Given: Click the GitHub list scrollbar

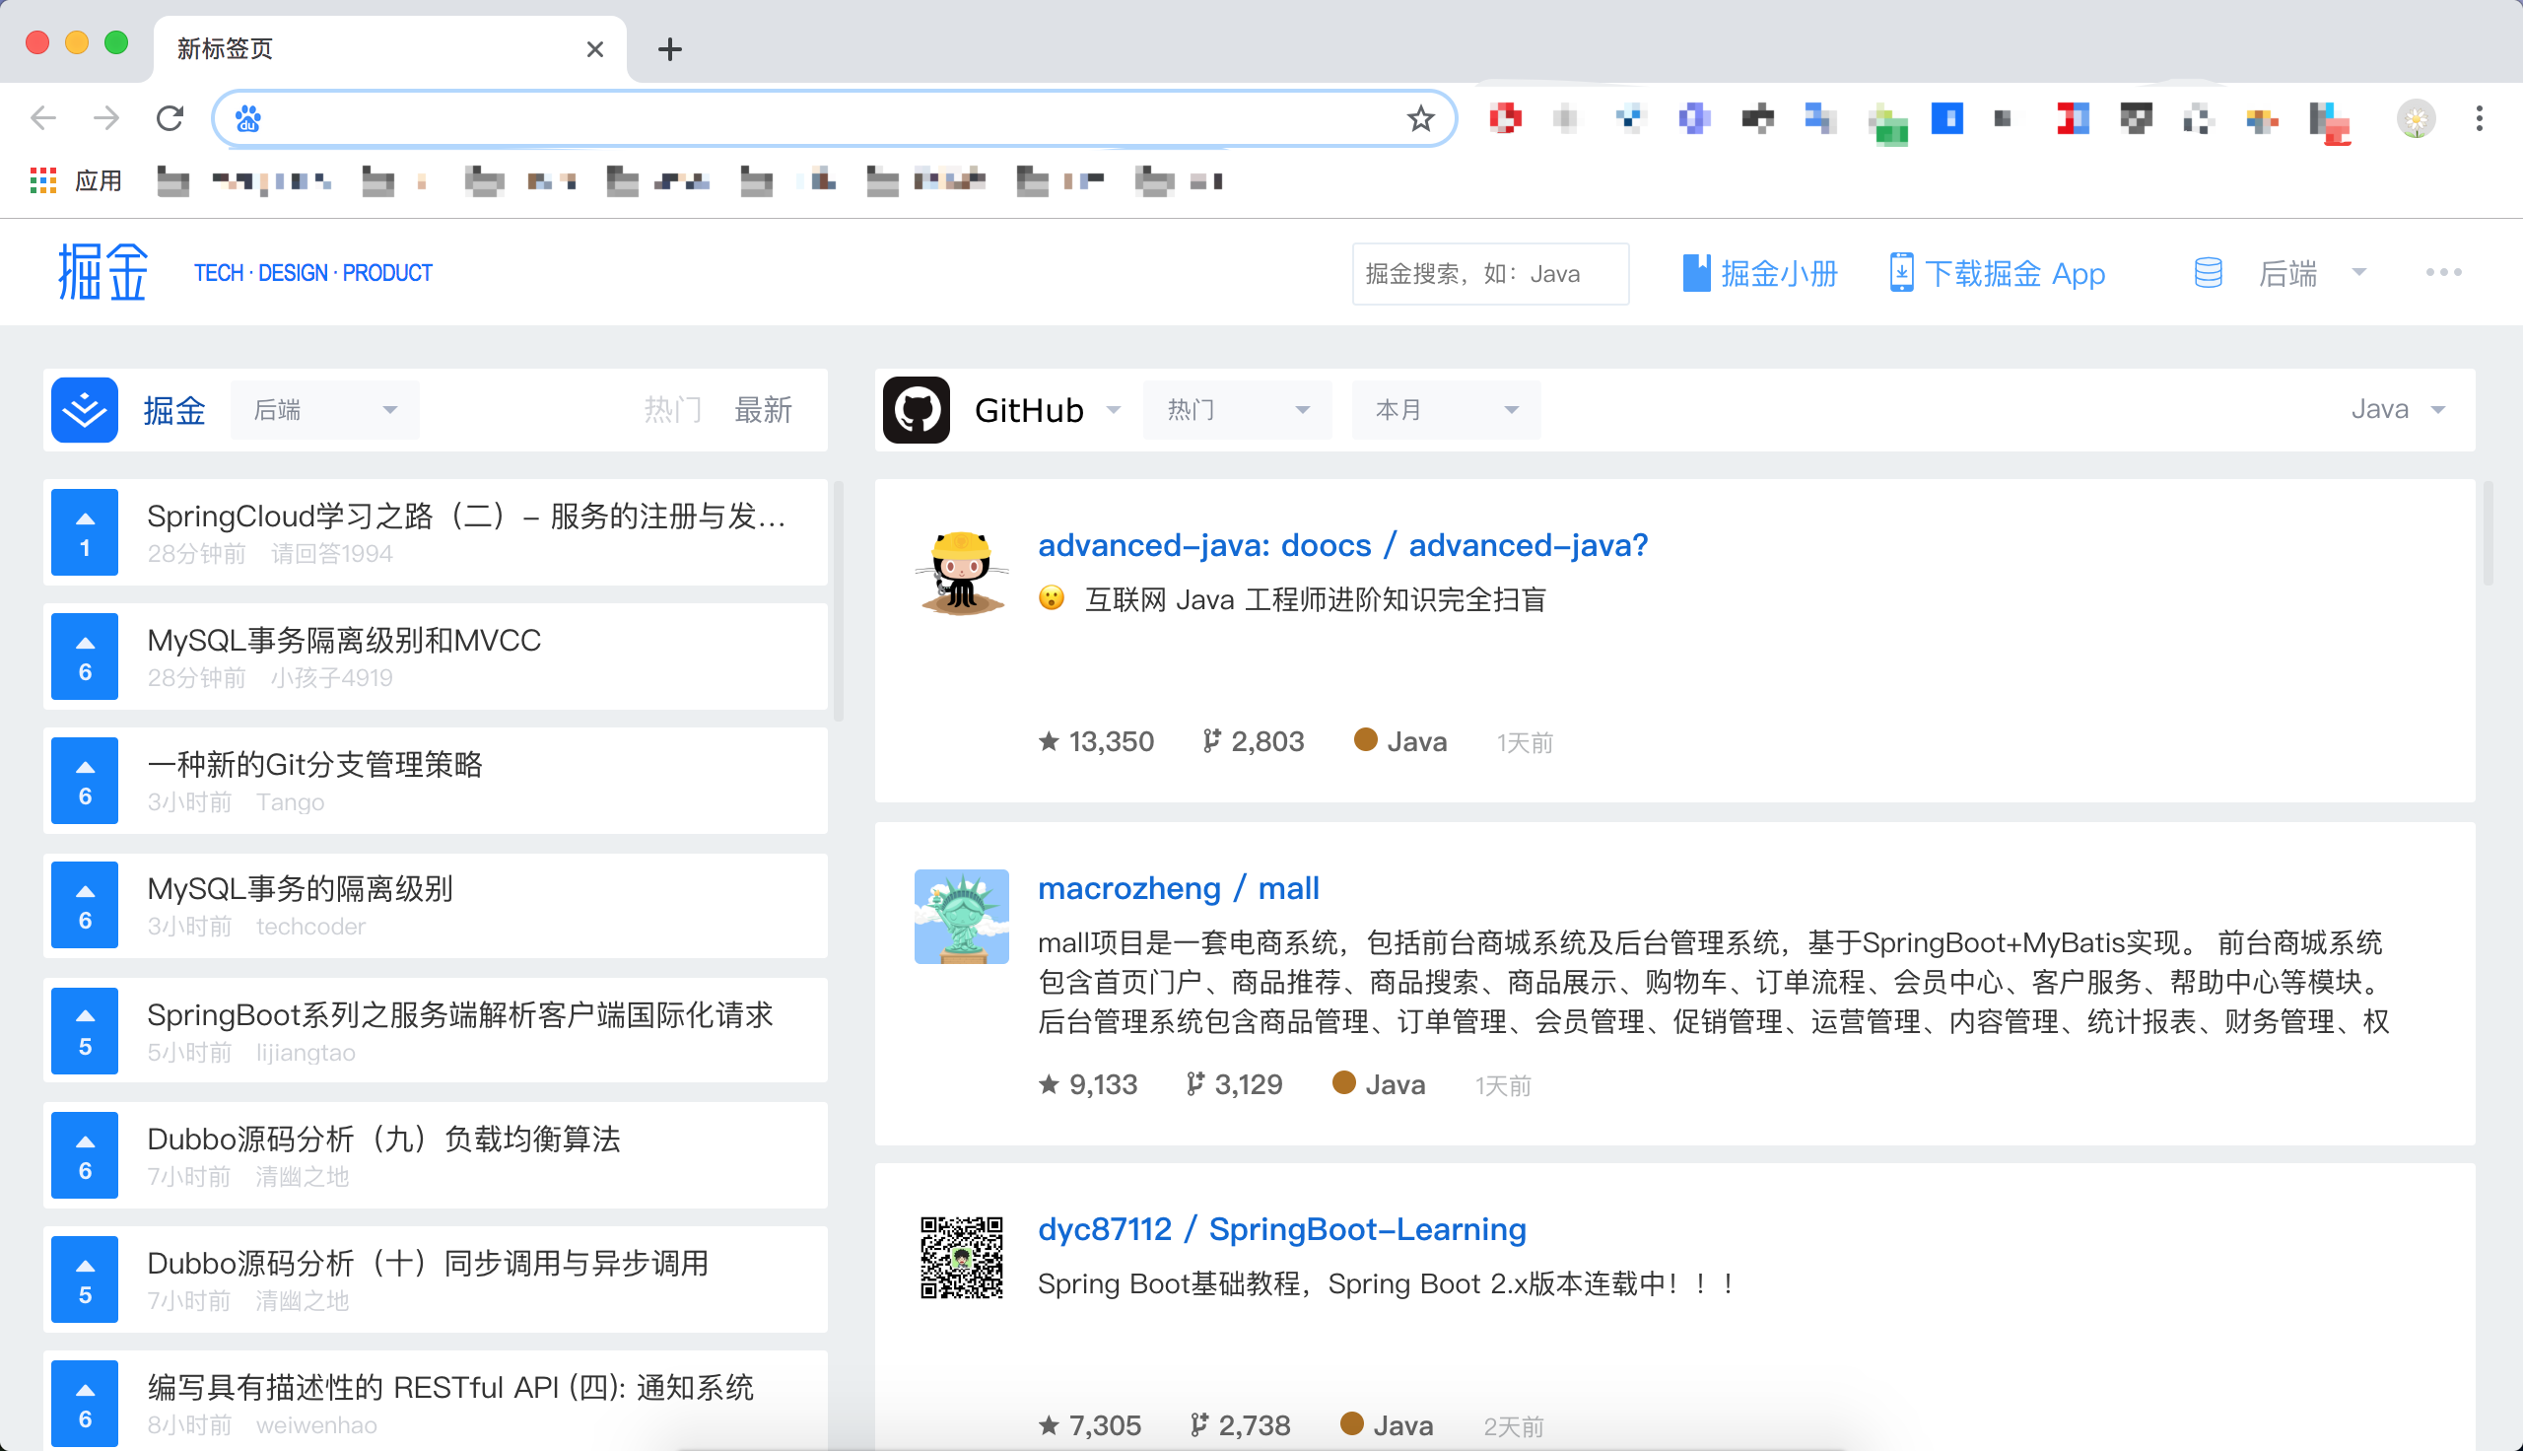Looking at the screenshot, I should tap(2488, 533).
